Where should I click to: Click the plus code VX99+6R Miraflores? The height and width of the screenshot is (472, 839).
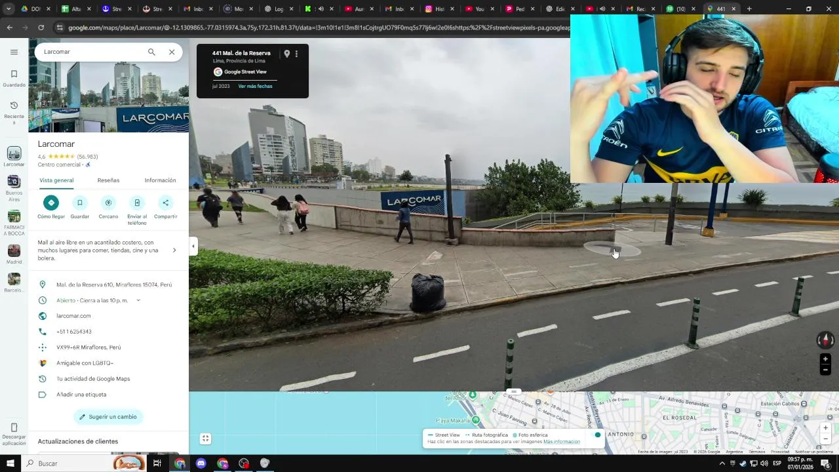click(88, 347)
